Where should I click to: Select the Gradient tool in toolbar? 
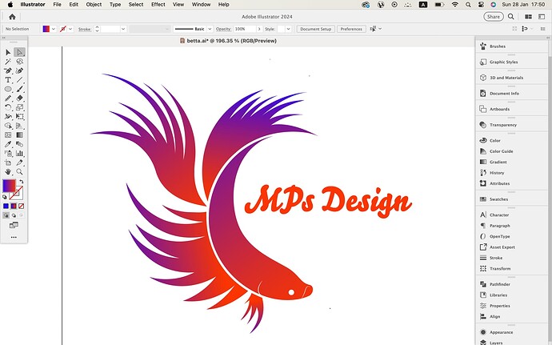pos(19,135)
